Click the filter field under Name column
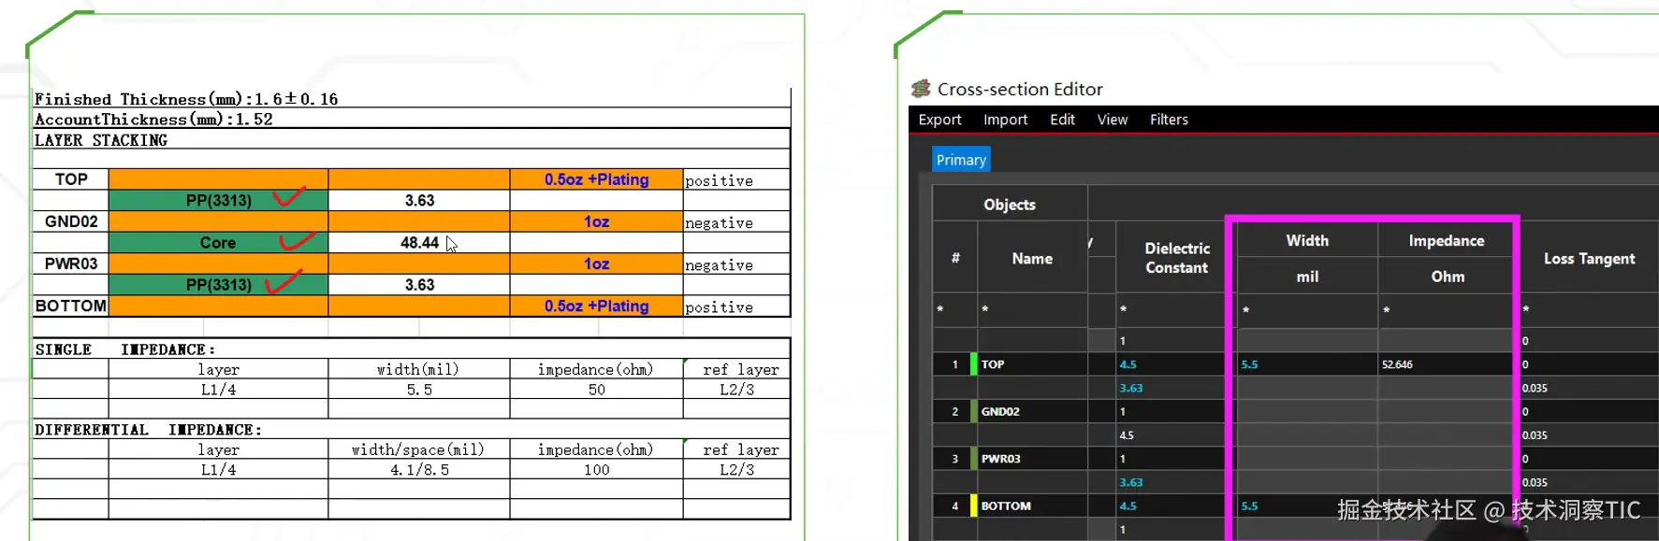This screenshot has width=1659, height=541. coord(1032,309)
